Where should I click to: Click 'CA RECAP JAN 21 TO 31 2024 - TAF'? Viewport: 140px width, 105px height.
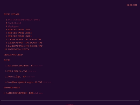coord(25,46)
